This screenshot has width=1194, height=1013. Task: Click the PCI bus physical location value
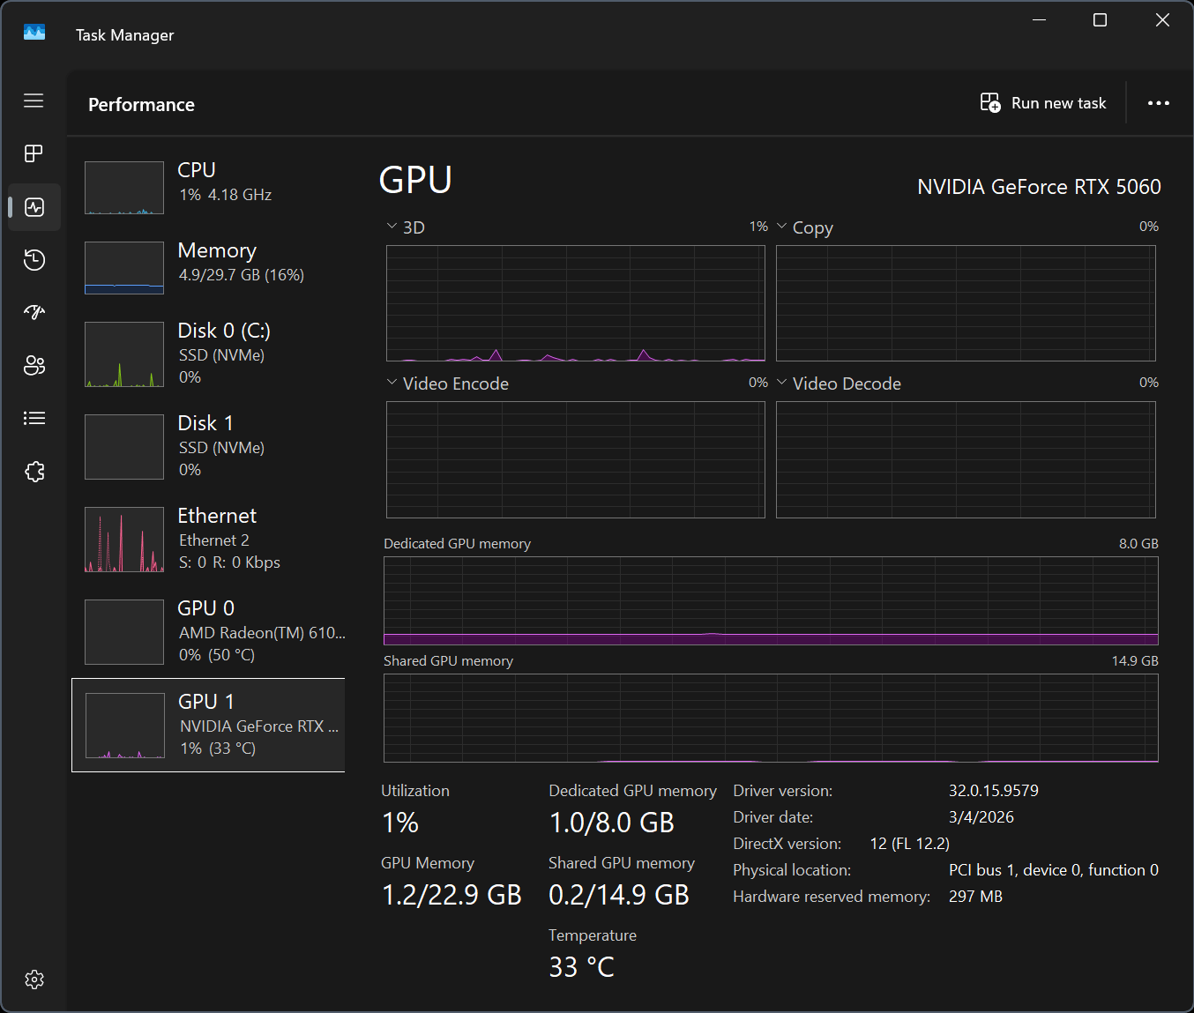[1054, 870]
